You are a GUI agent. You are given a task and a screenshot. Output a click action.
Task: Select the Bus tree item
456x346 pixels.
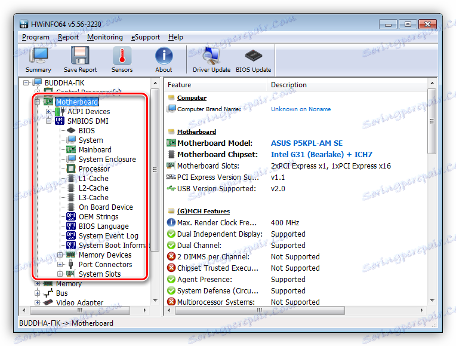click(x=61, y=293)
